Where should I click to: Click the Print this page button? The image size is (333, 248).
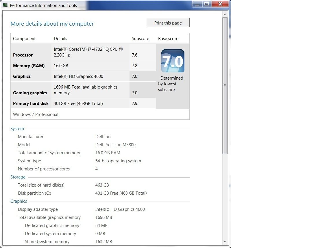(168, 23)
